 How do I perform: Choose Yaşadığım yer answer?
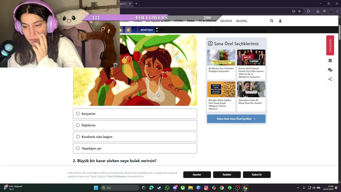(135, 148)
